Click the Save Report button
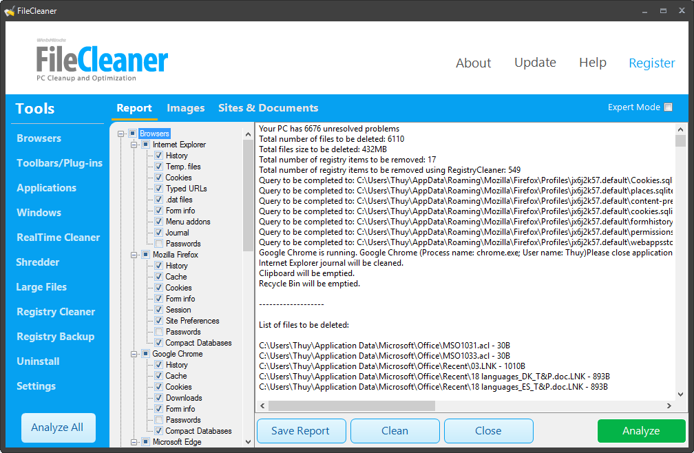 click(300, 431)
